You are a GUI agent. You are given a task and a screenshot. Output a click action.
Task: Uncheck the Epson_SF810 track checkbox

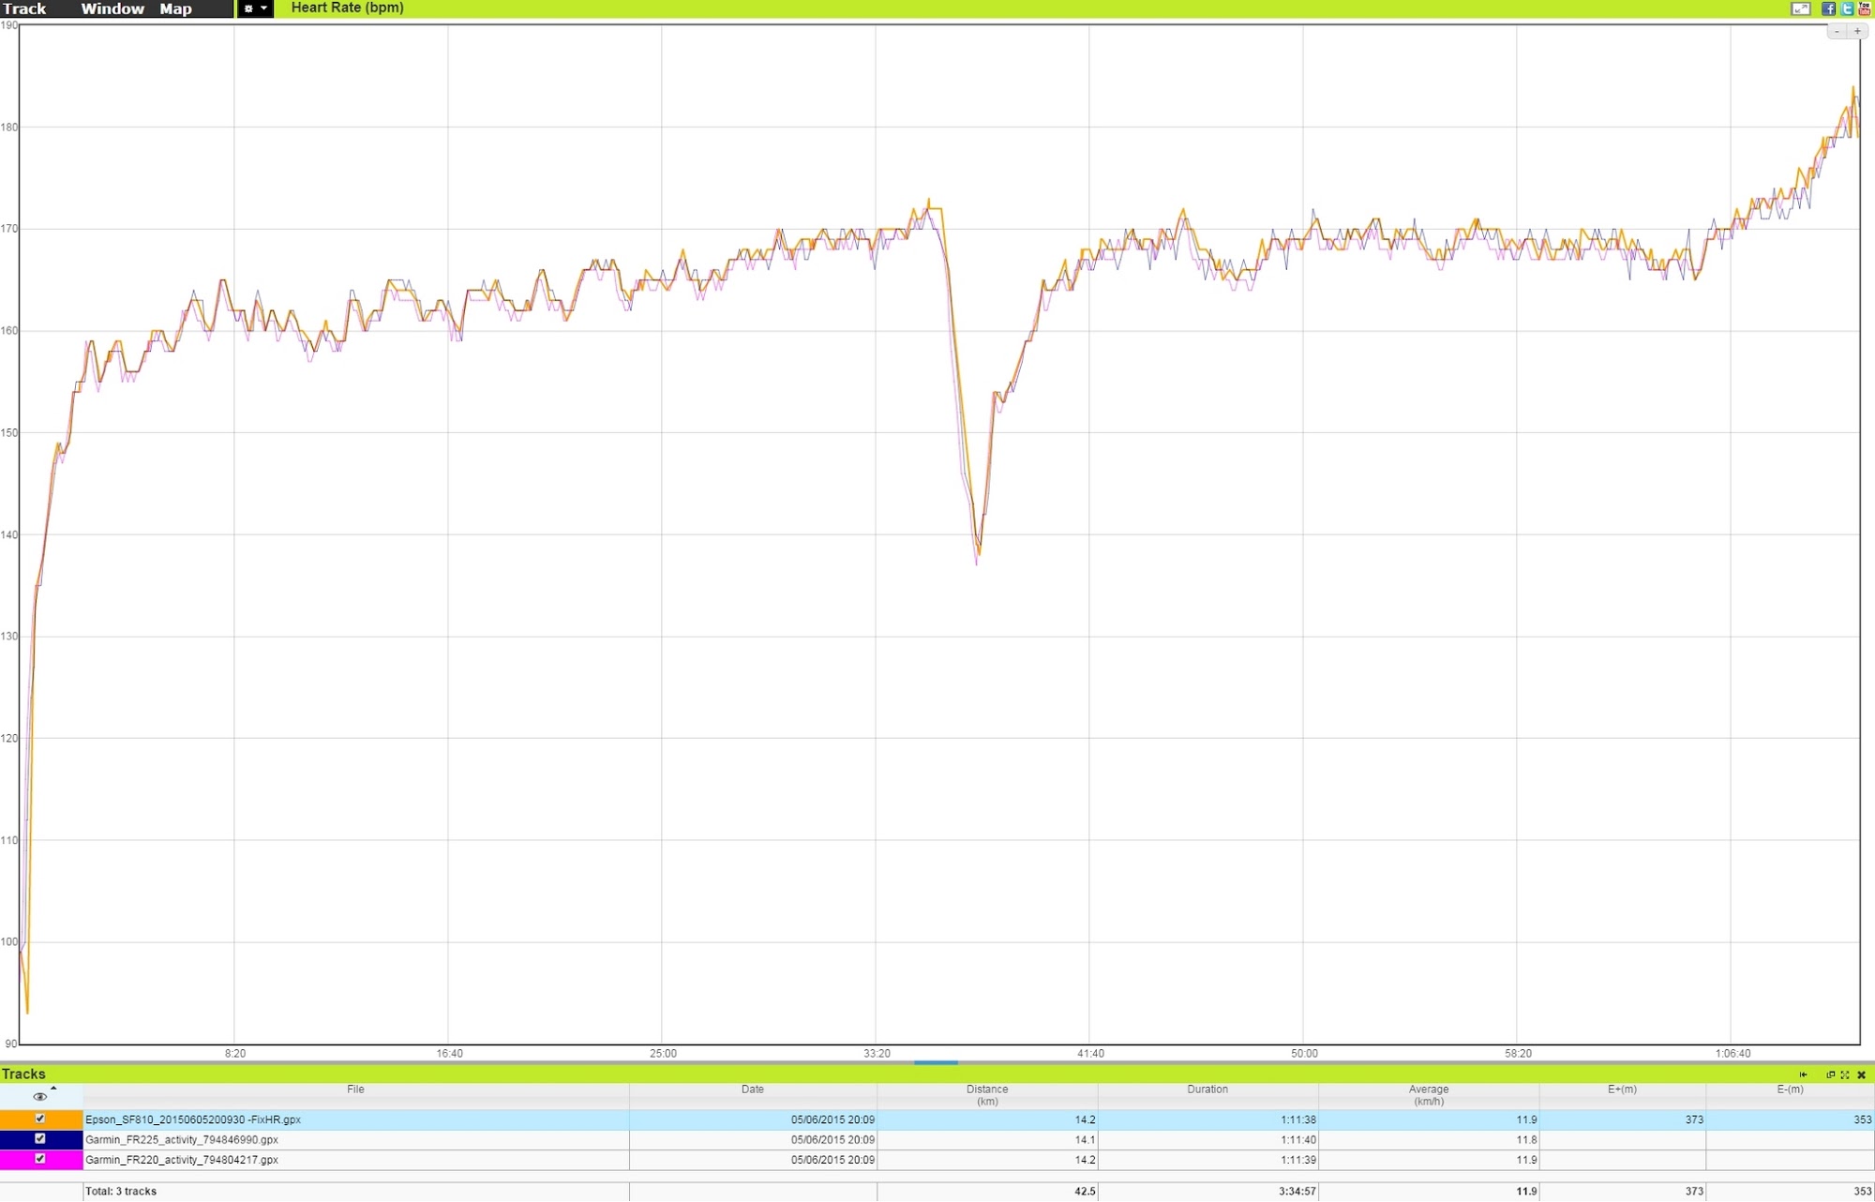[39, 1119]
